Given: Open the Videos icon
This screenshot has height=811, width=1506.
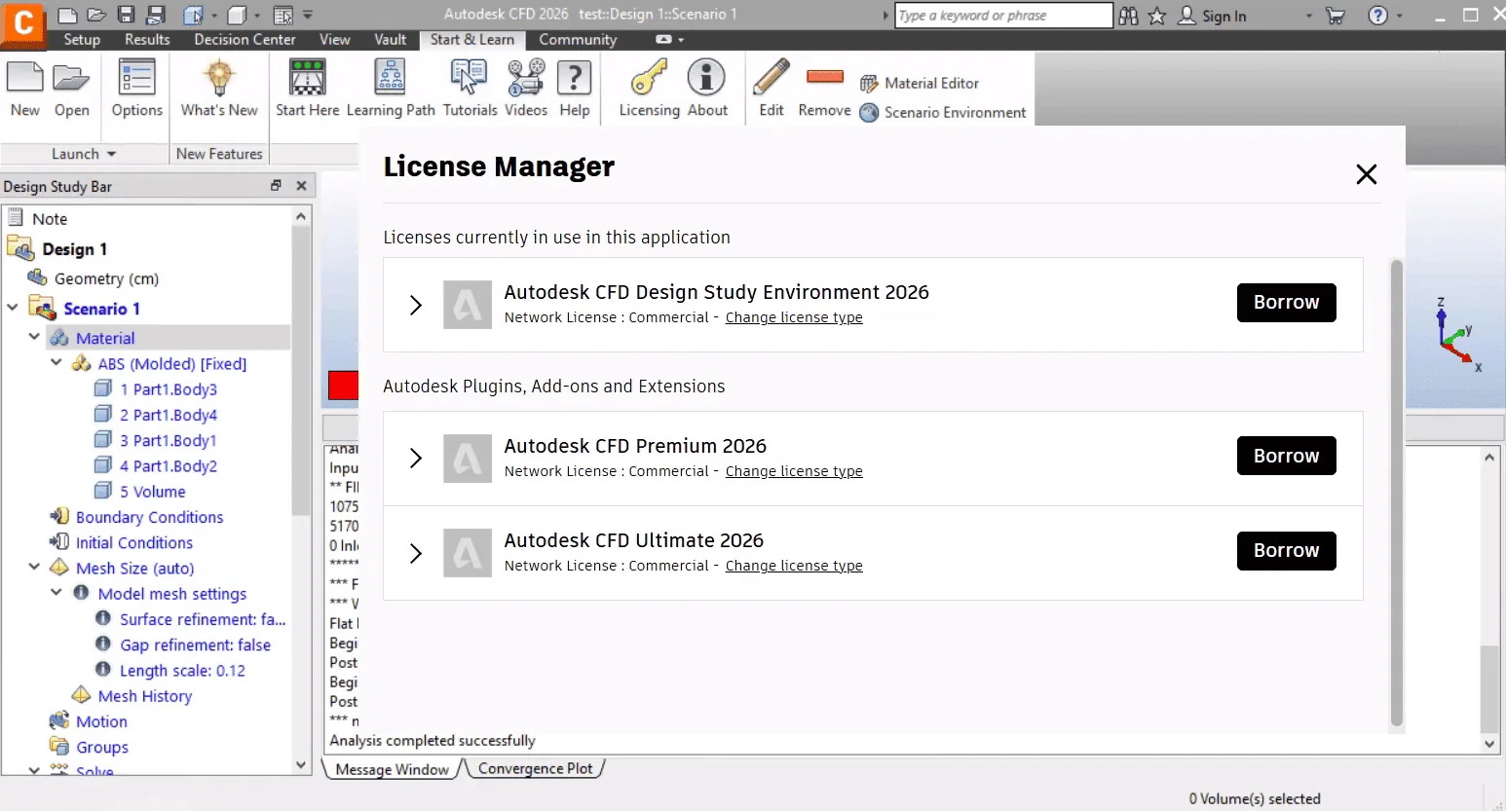Looking at the screenshot, I should coord(526,78).
